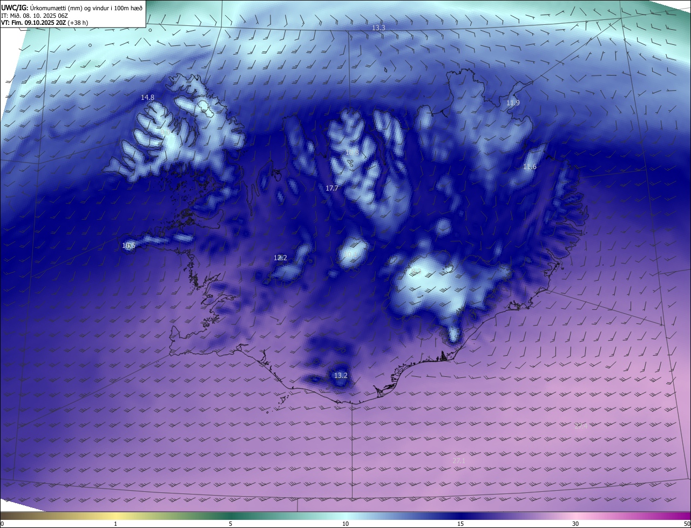Click the legend tick labeled 30
This screenshot has height=528, width=691.
point(575,524)
